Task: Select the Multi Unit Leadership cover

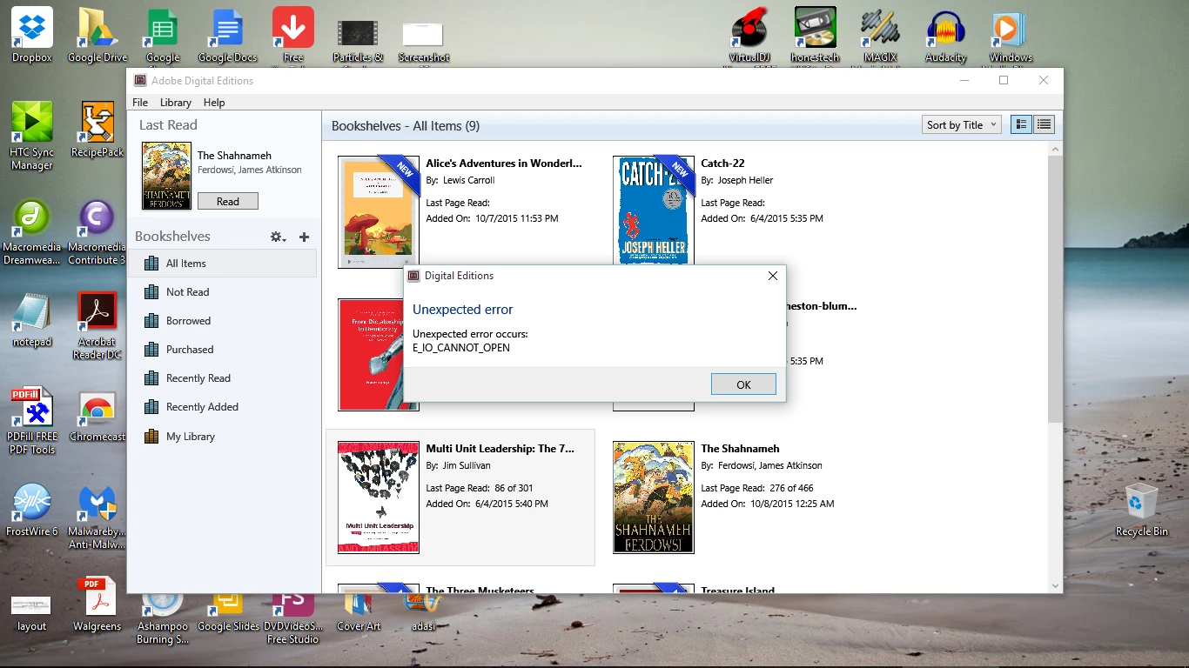Action: 378,498
